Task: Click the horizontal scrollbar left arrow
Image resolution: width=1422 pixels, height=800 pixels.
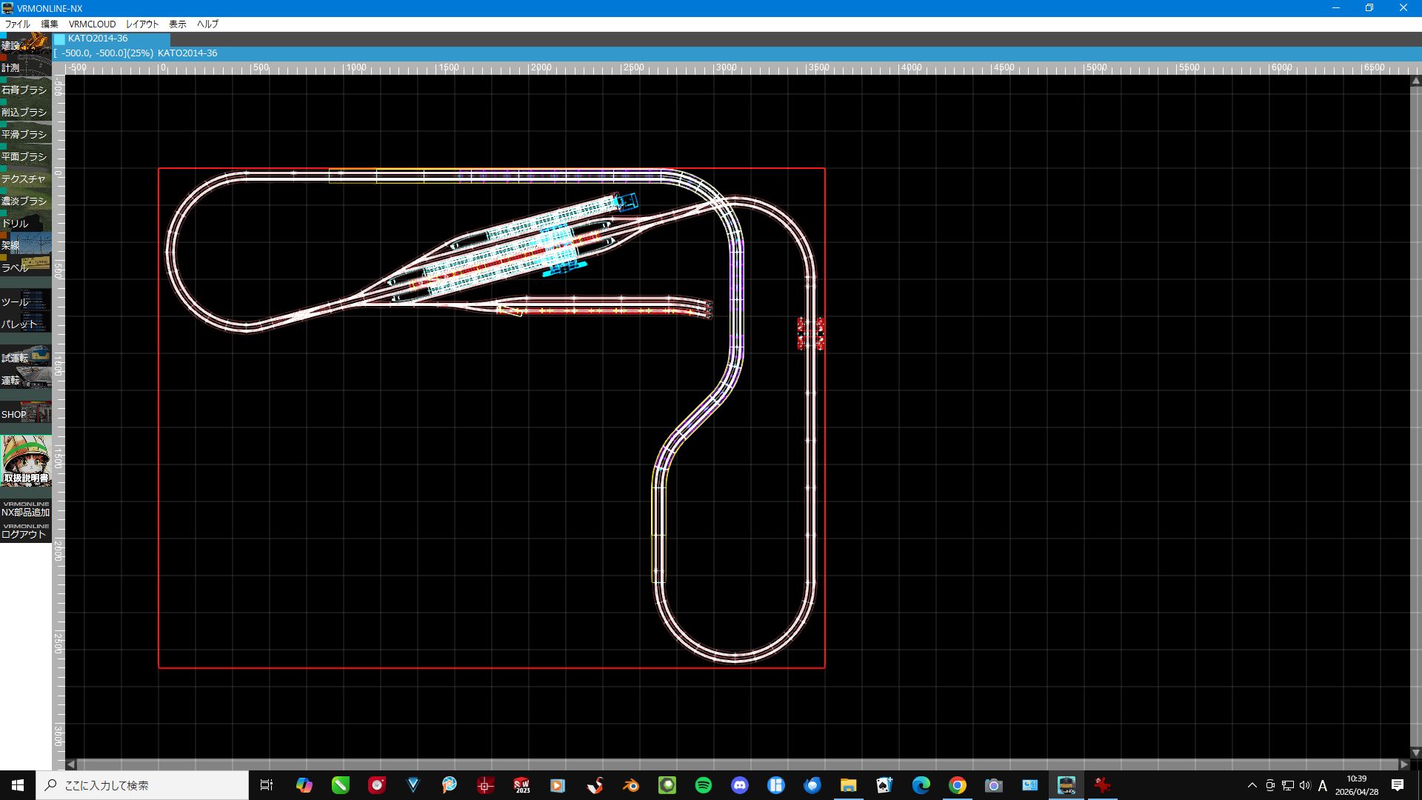Action: [71, 764]
